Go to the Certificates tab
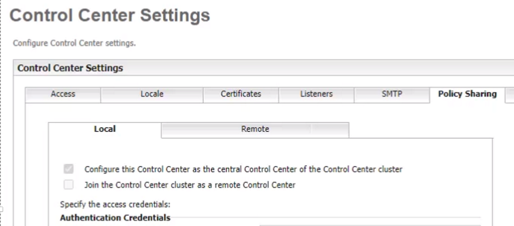 pyautogui.click(x=241, y=94)
